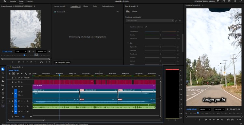Open Program monitor Completa resolution dropdown
This screenshot has height=125, width=244.
click(x=219, y=109)
